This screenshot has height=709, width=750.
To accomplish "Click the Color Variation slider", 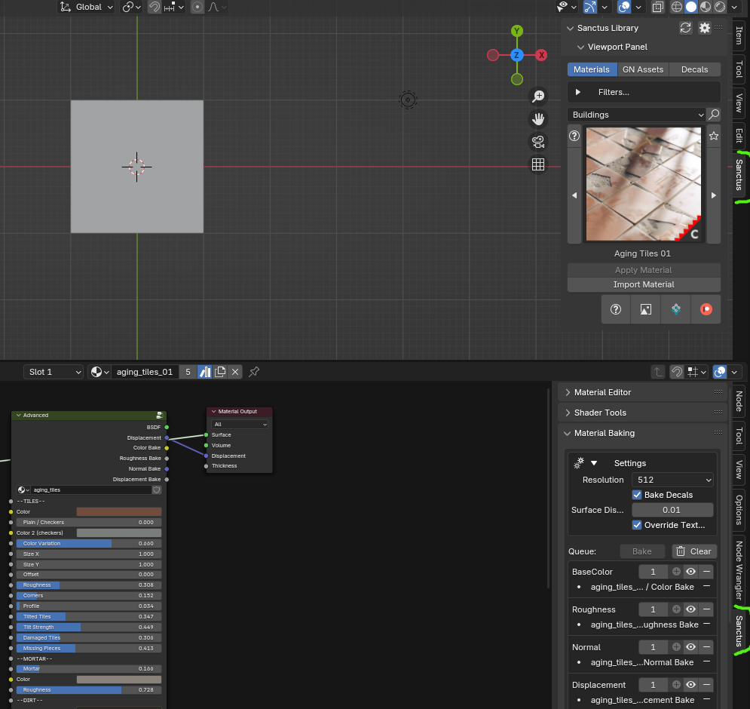I will click(89, 543).
